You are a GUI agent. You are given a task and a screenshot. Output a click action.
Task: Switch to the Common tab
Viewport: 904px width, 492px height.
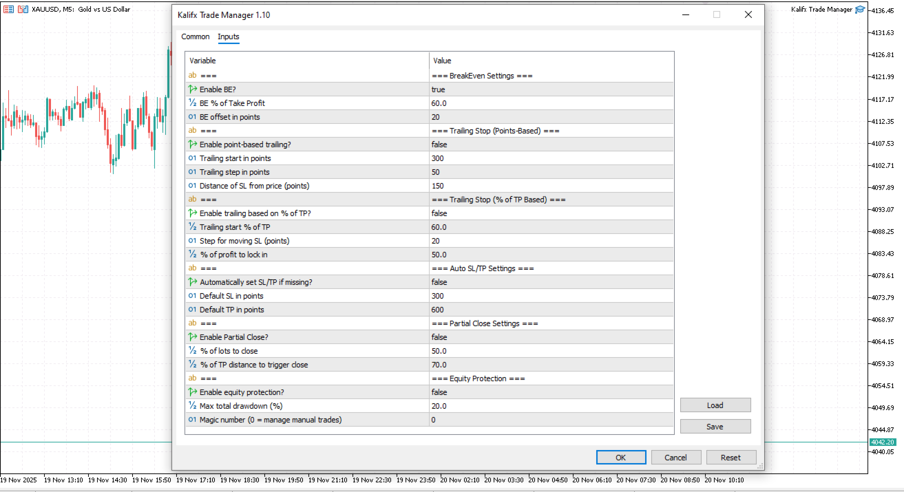pos(196,37)
